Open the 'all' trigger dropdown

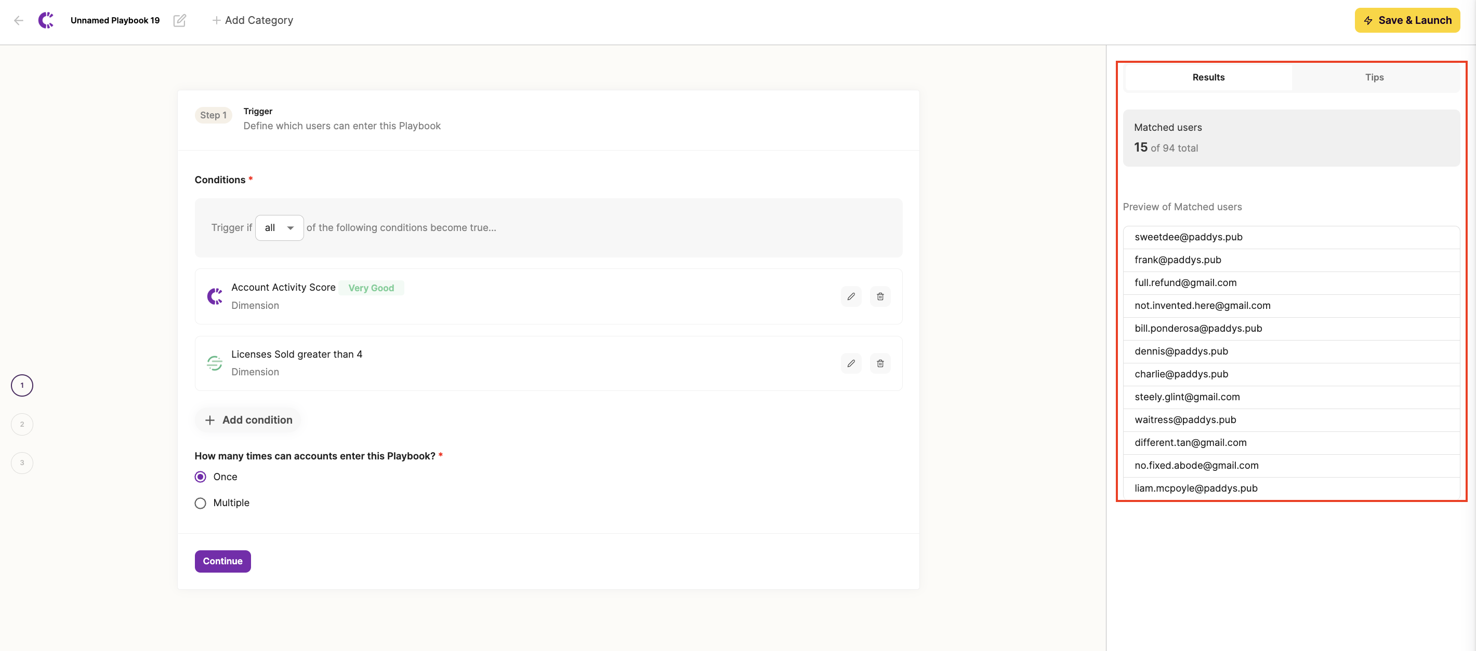click(279, 228)
